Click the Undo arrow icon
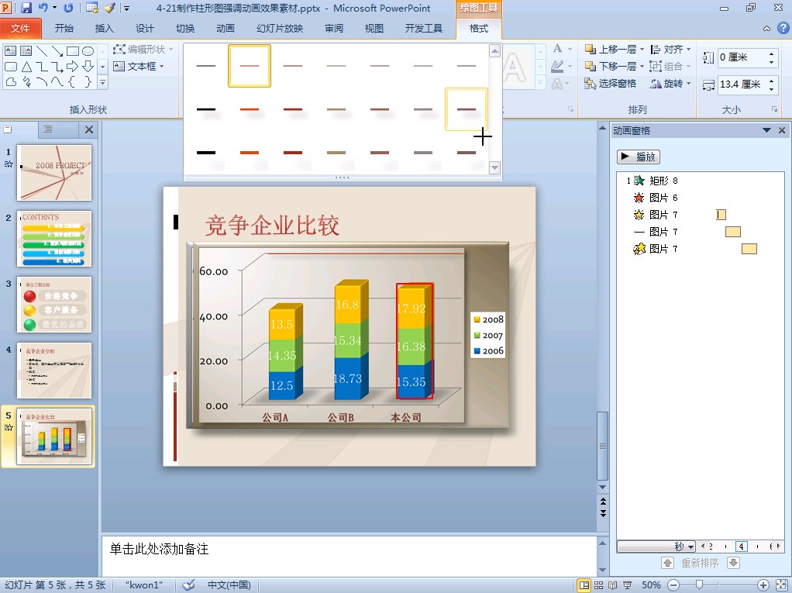Viewport: 792px width, 593px height. pos(44,9)
